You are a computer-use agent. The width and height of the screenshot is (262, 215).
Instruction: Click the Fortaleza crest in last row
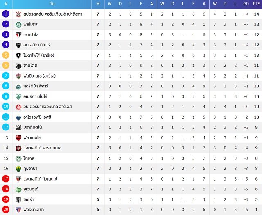[x=18, y=210]
